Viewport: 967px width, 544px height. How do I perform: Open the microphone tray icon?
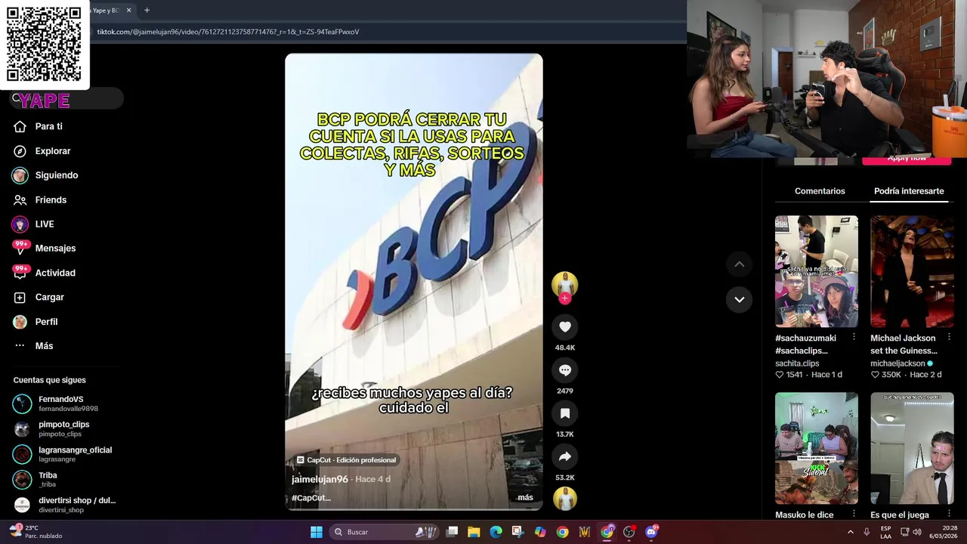tap(867, 532)
